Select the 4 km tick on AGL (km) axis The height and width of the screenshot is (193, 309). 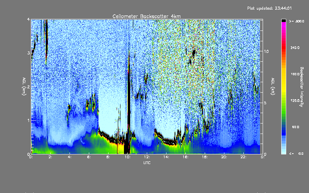click(29, 20)
